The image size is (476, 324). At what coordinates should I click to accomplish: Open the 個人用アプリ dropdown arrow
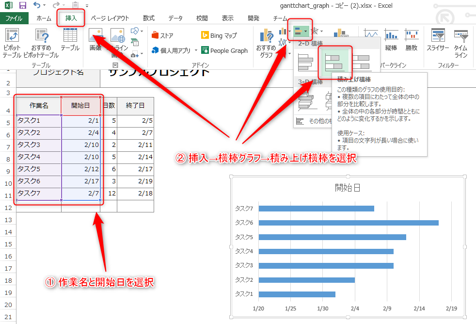(196, 50)
